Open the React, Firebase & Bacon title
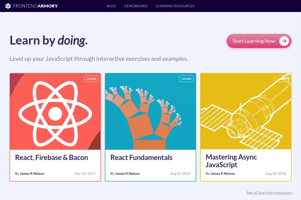The width and height of the screenshot is (301, 200). pos(52,157)
